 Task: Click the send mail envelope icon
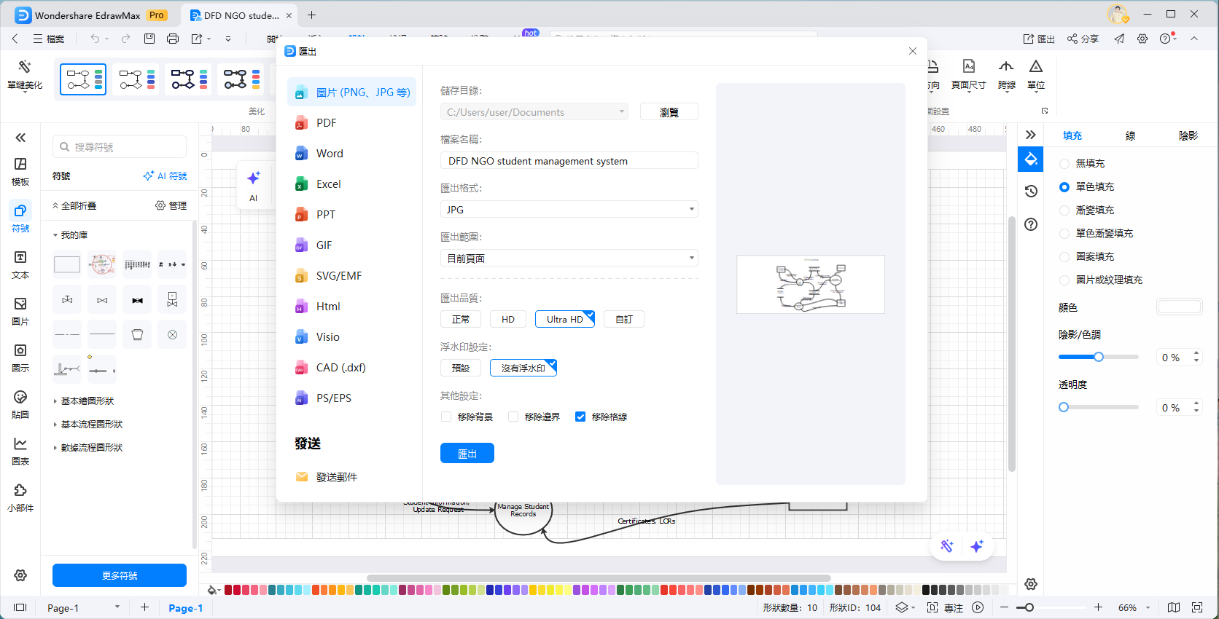(x=301, y=477)
